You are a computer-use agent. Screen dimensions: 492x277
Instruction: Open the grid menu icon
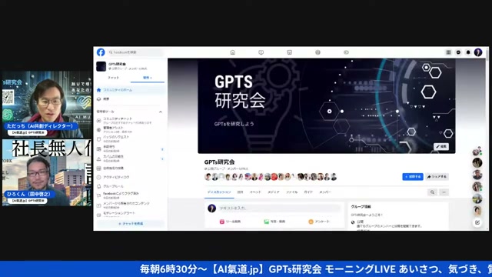click(448, 52)
